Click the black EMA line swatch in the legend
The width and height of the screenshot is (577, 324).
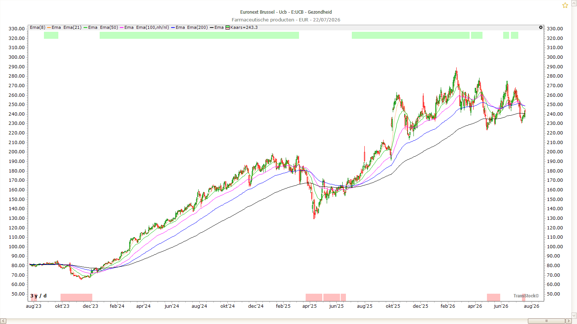212,27
